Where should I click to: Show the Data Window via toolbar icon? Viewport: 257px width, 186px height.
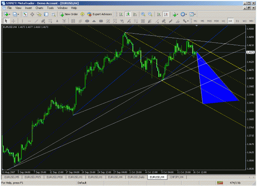(32, 14)
